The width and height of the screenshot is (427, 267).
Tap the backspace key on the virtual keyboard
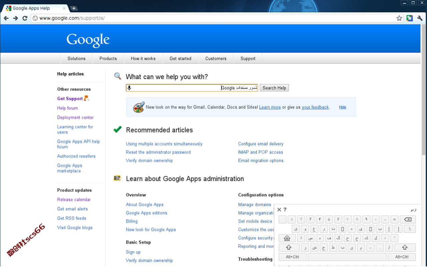point(408,219)
